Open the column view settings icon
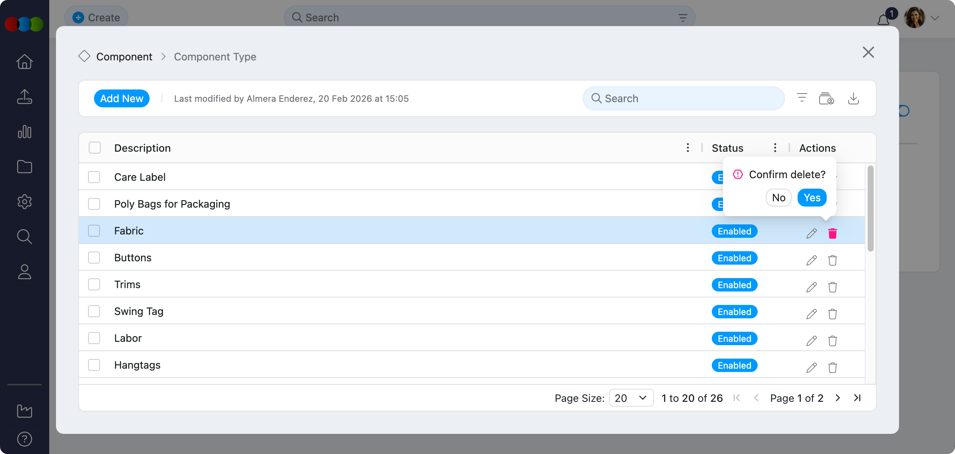The height and width of the screenshot is (454, 955). (x=826, y=99)
